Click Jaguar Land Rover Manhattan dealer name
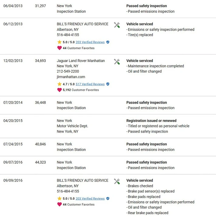216x219 pixels. (x=81, y=61)
